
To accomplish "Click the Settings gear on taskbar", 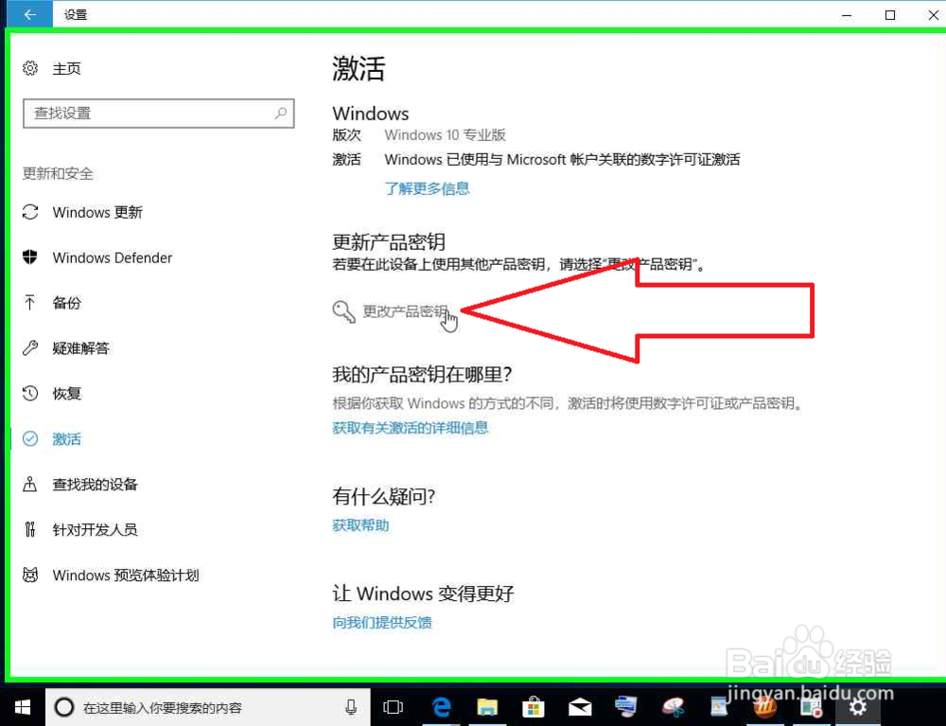I will 857,707.
